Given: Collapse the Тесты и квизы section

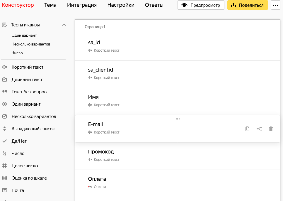Looking at the screenshot, I should pos(64,25).
